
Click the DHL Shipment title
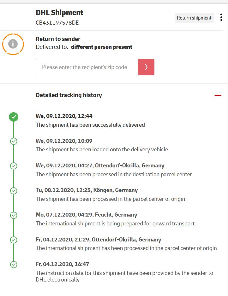point(59,13)
